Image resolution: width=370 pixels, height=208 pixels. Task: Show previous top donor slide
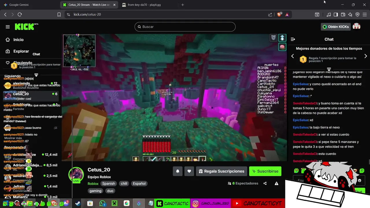tap(293, 56)
